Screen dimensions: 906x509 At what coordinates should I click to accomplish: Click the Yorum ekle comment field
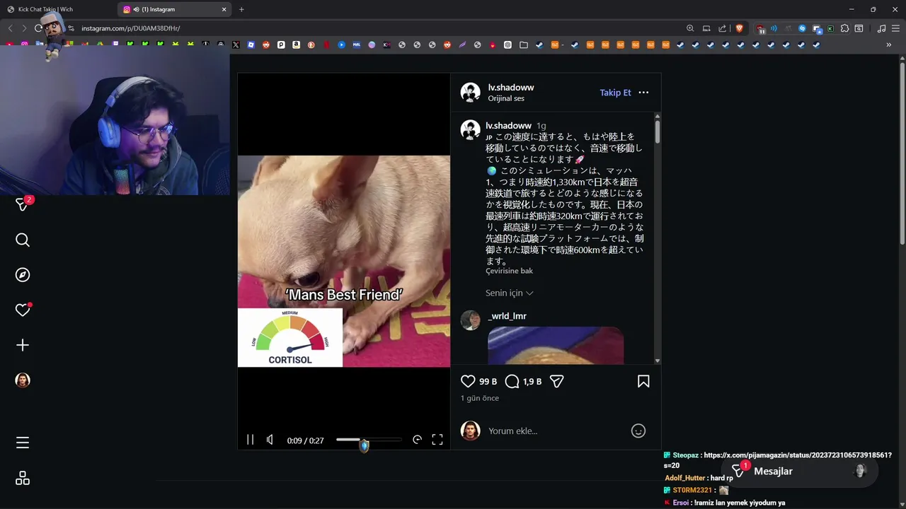(x=556, y=431)
